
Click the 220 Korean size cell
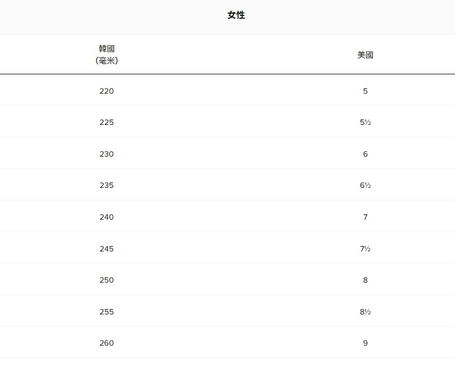click(x=107, y=91)
